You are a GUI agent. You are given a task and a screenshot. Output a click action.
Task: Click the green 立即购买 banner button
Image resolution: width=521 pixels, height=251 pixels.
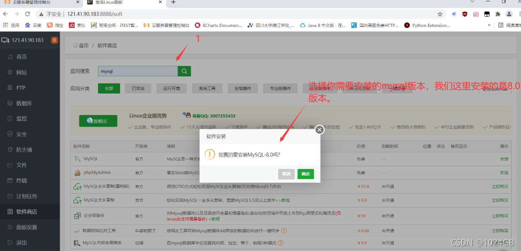click(98, 121)
